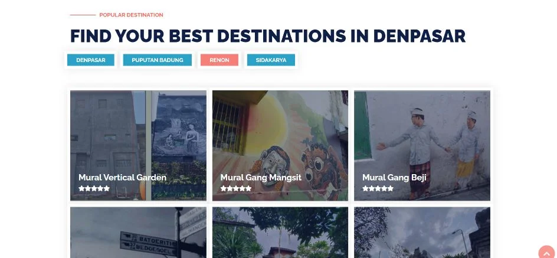The image size is (557, 258).
Task: Click the star rating under Mural Vertical Garden
Action: [94, 188]
